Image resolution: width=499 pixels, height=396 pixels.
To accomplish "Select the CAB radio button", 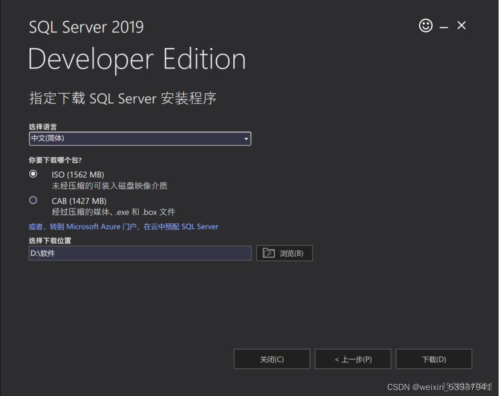I will (x=33, y=200).
